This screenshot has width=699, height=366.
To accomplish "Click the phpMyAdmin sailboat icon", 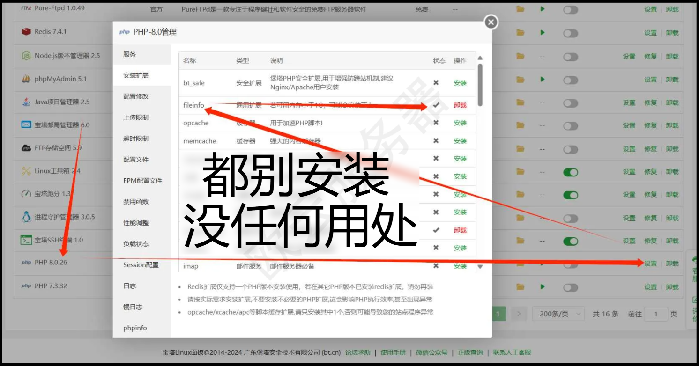I will point(26,79).
